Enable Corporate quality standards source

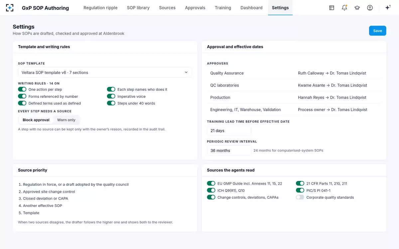(300, 197)
